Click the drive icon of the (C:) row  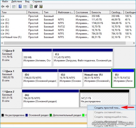point(2,20)
